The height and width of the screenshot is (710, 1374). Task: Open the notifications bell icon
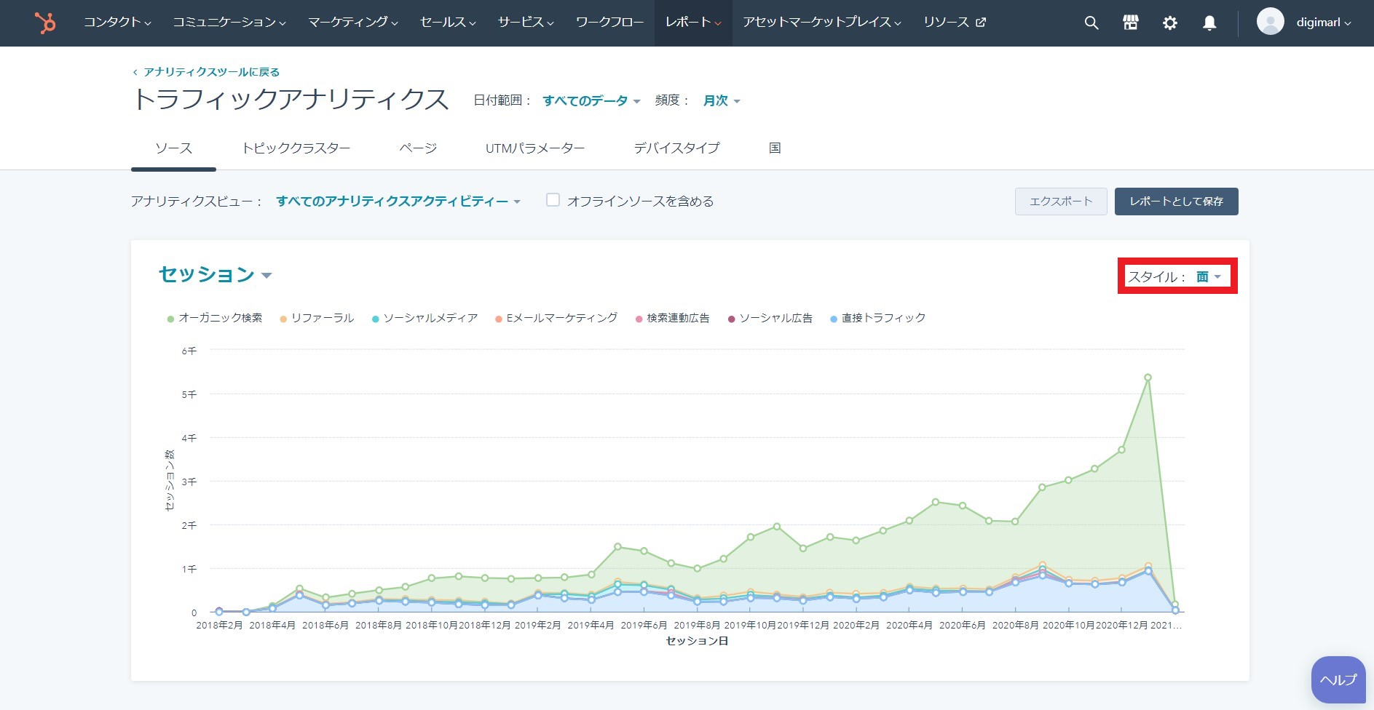pos(1209,23)
